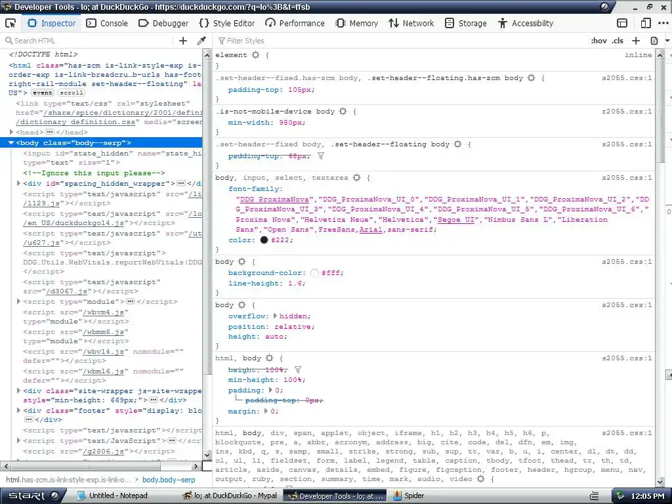Select the iframe picker icon in the toolbar

[622, 23]
